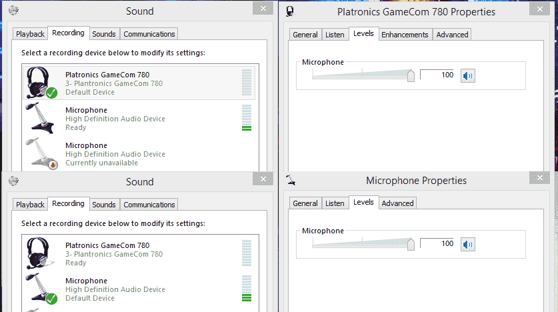Screen dimensions: 558x312
Task: Open Playback tab in lower Sound window
Action: 30,205
